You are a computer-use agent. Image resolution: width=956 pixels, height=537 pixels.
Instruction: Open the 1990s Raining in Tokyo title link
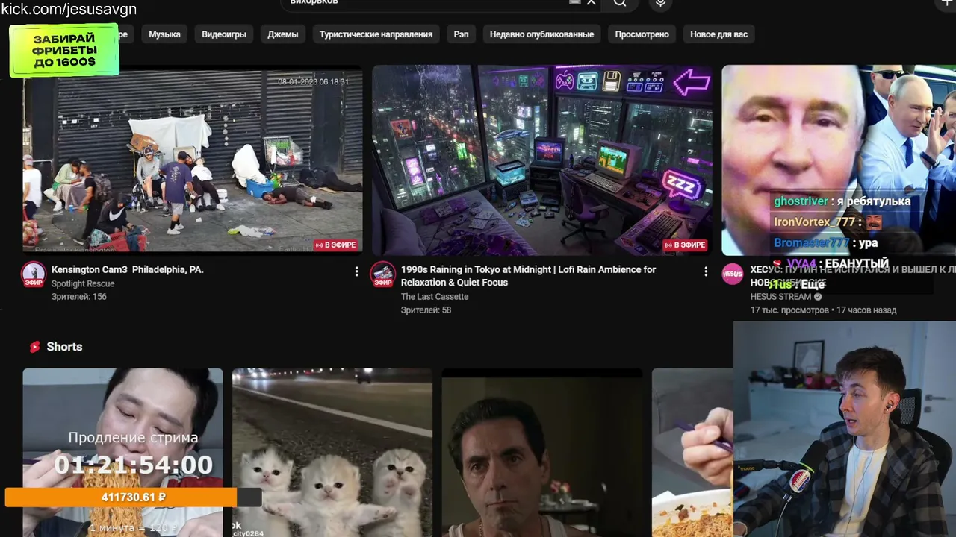tap(528, 276)
